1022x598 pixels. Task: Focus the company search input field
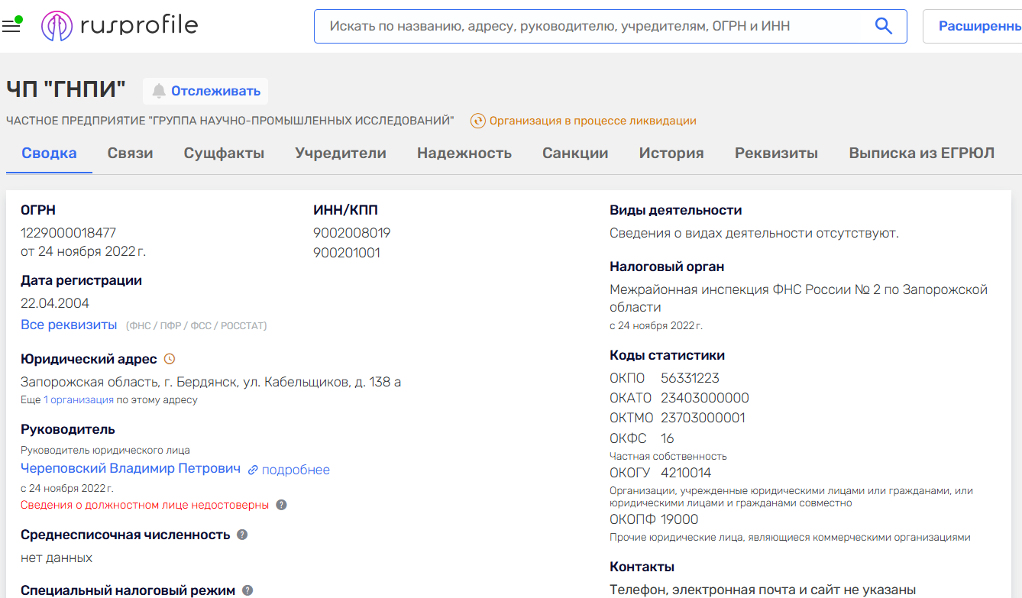point(596,26)
